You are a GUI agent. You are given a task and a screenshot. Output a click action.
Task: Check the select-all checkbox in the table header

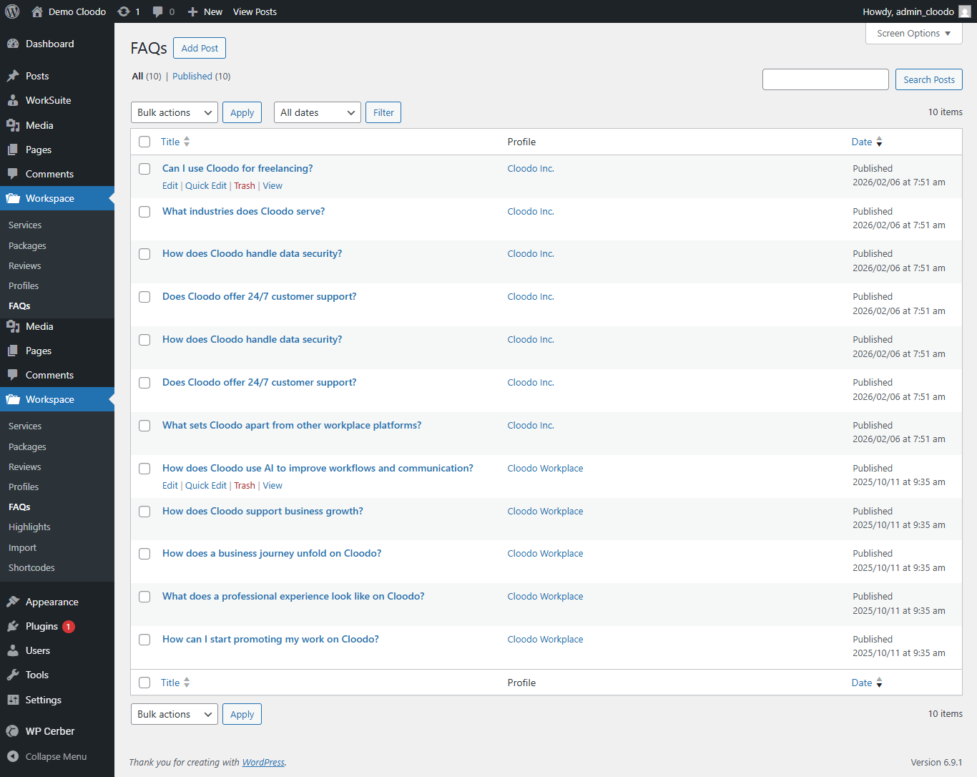[x=144, y=142]
